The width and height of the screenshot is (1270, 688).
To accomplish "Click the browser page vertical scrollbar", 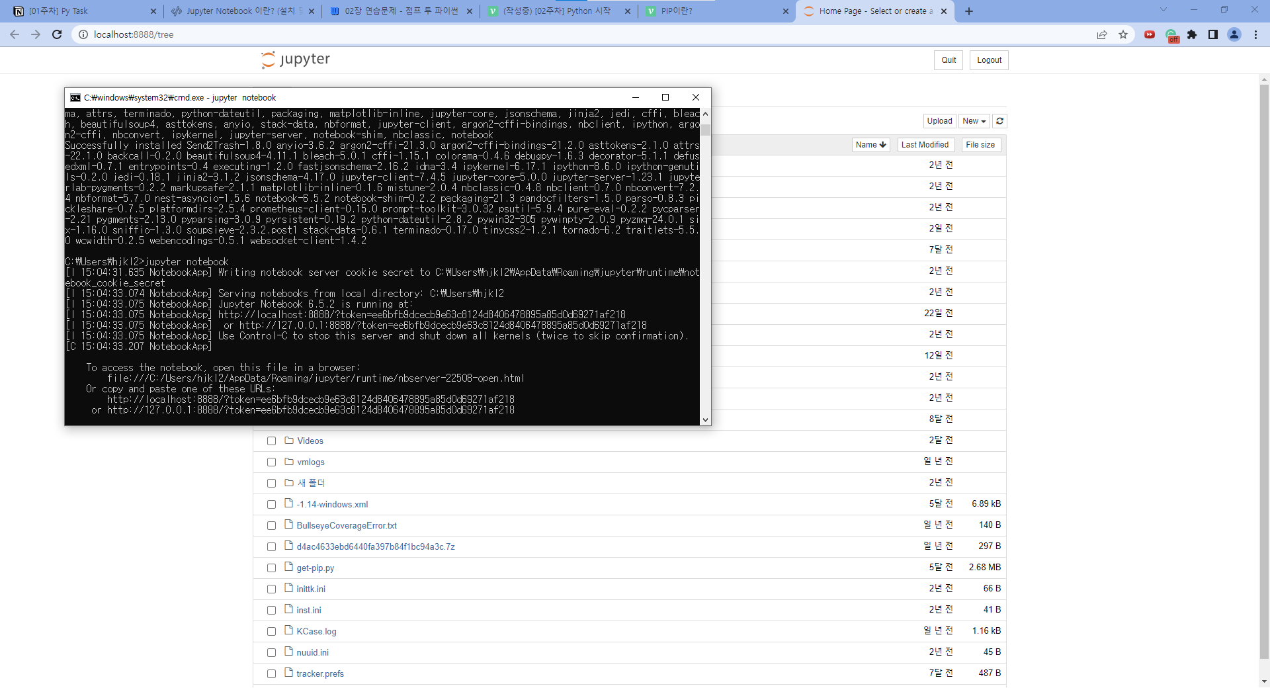I will (1264, 370).
